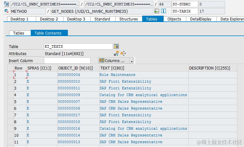This screenshot has width=244, height=147.
Task: Click row 4 text 'Catalog for CRM analytical applications'
Action: (x=143, y=95)
